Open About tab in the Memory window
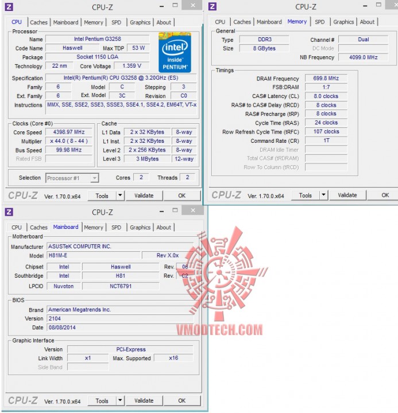 tap(367, 22)
